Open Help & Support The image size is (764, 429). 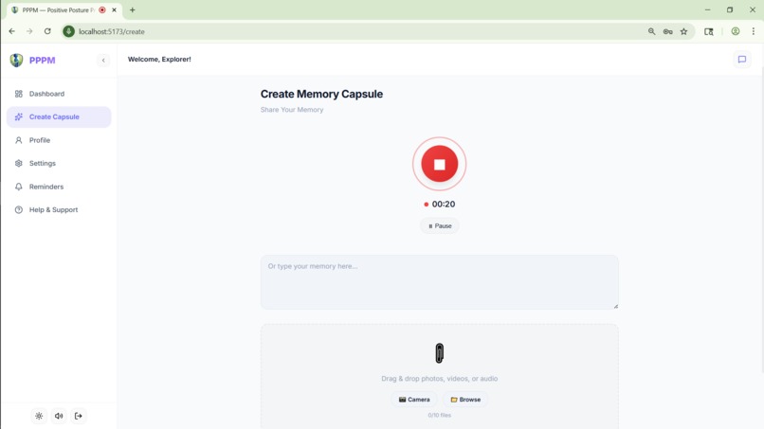59,210
